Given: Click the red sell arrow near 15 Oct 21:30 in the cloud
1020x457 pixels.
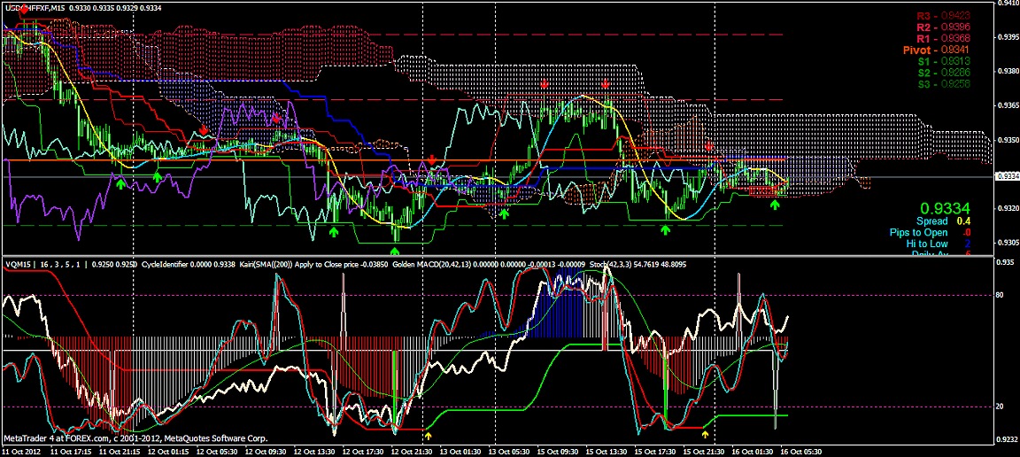Looking at the screenshot, I should 709,147.
